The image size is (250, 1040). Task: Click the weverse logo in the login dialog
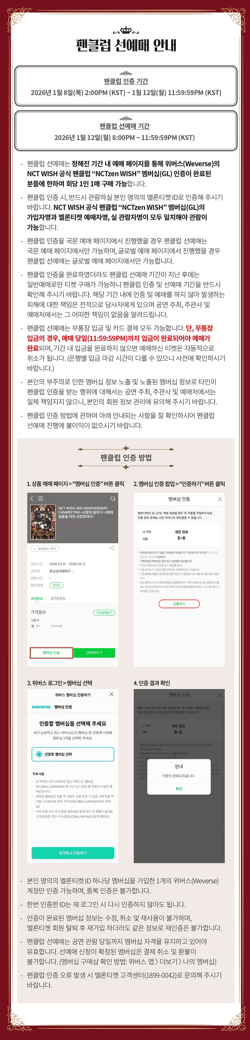click(41, 707)
